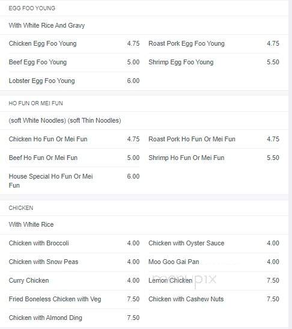
Task: Click the Chicken section heading
Action: tap(21, 208)
